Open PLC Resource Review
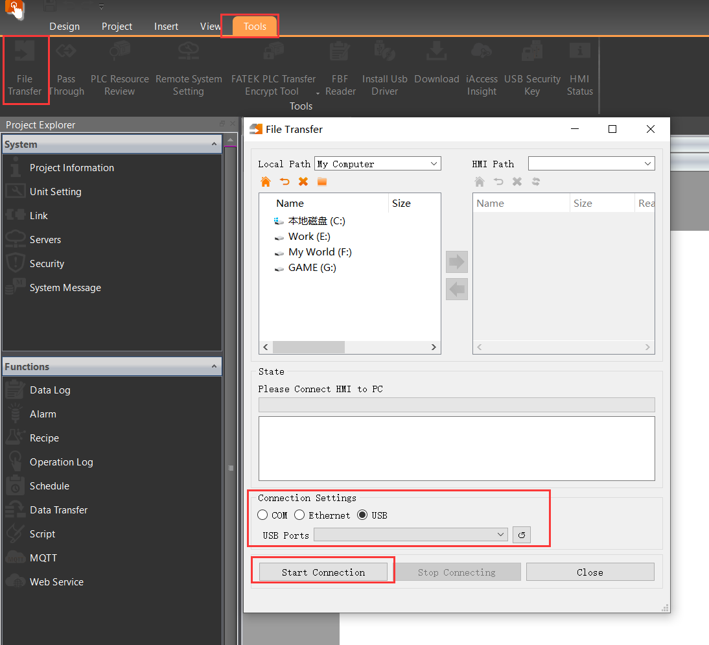 coord(120,69)
